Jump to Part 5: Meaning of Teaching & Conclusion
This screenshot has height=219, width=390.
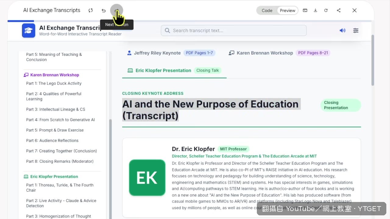(54, 57)
